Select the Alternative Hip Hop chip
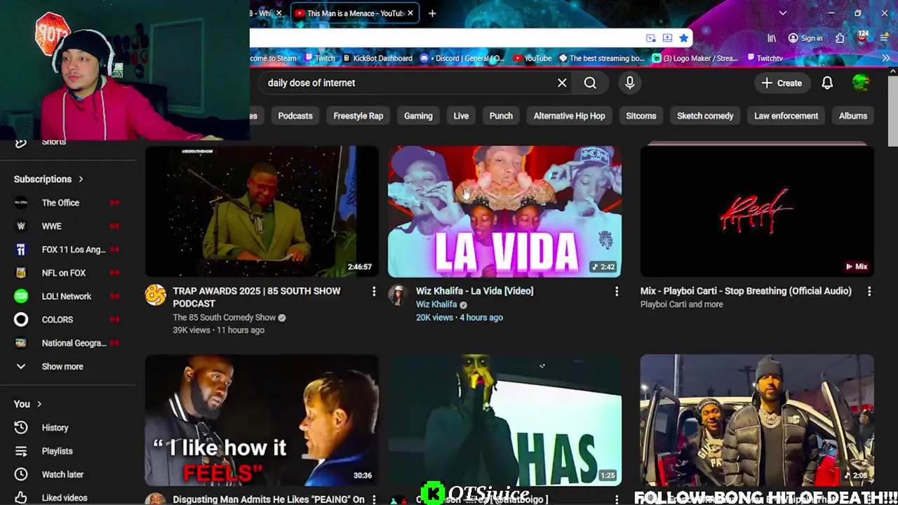The width and height of the screenshot is (898, 505). coord(569,116)
